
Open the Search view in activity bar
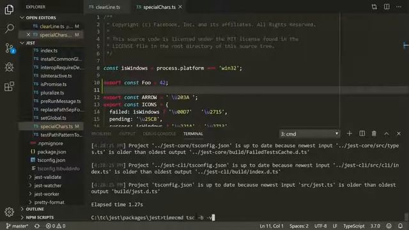[x=10, y=28]
